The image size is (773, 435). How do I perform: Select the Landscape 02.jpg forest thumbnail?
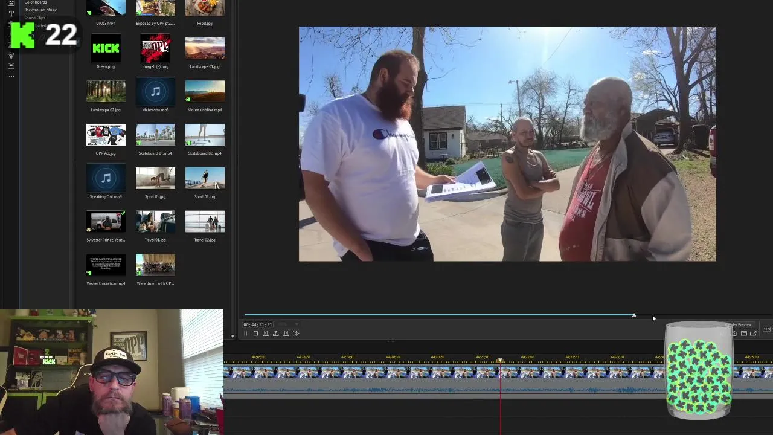point(106,91)
